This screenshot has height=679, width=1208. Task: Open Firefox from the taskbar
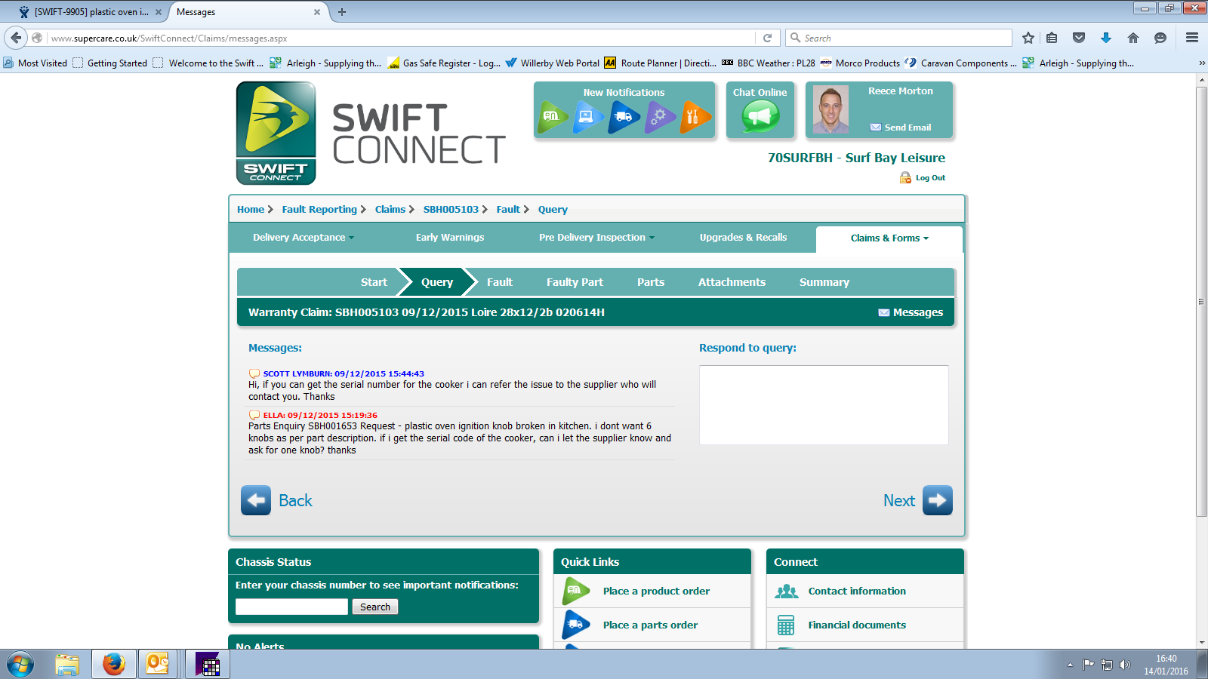tap(113, 665)
